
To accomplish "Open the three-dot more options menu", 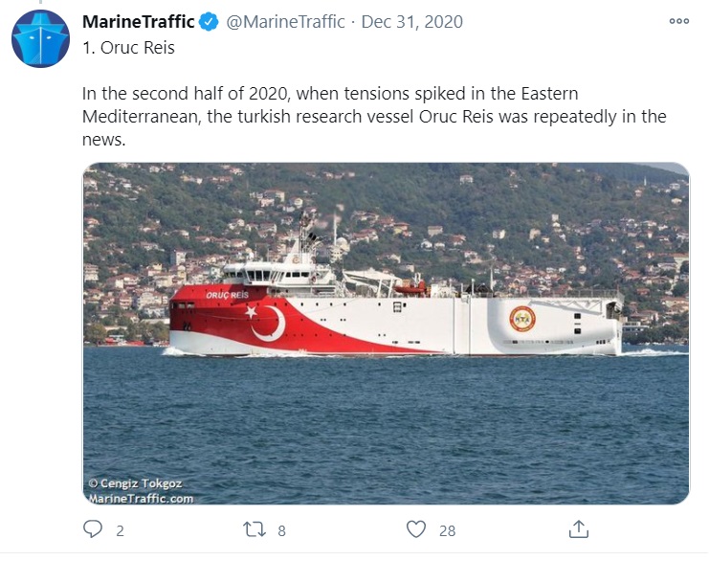I will pos(678,22).
